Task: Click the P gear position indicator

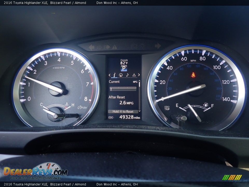Action: coord(124,69)
